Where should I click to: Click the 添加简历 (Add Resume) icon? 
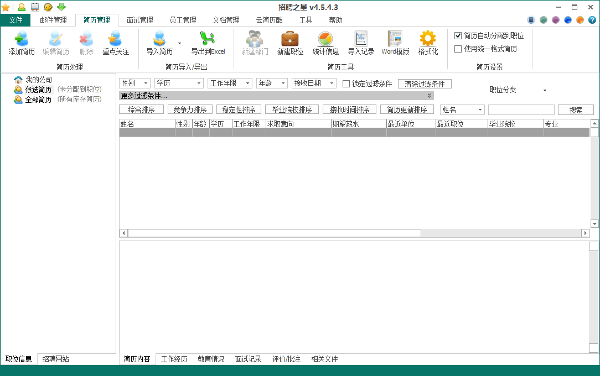coord(22,40)
